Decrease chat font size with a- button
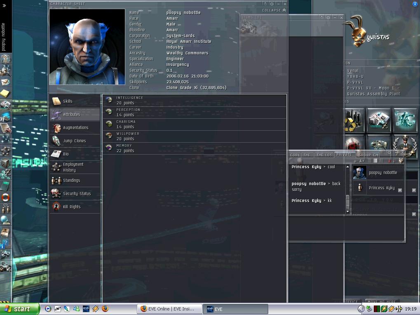Screen dimensions: 420x315 356,161
